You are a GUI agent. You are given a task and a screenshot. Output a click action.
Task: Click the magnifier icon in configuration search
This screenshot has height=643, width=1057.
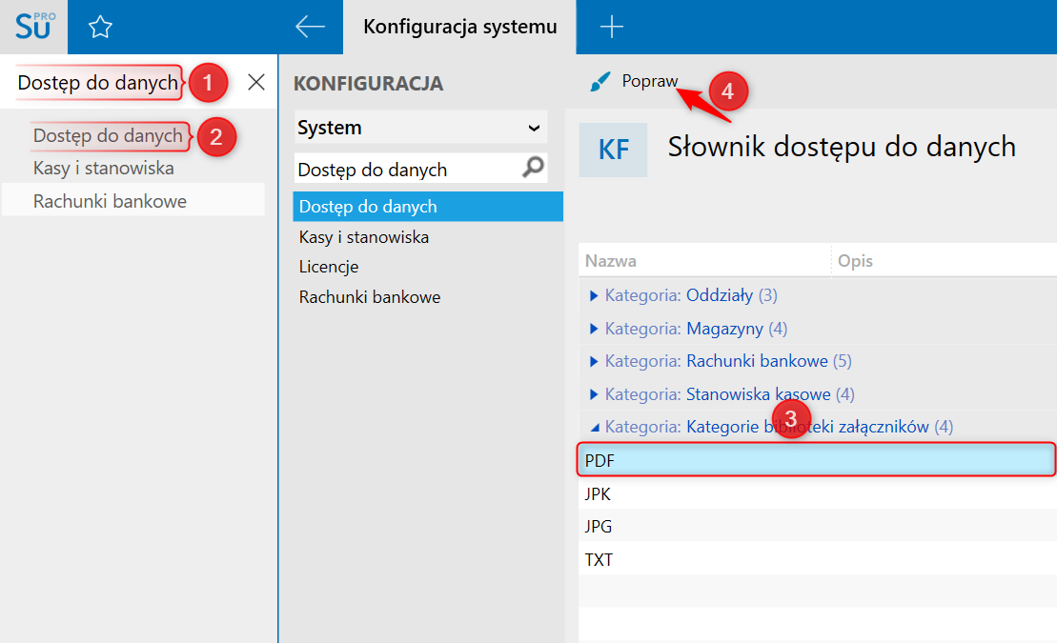533,167
